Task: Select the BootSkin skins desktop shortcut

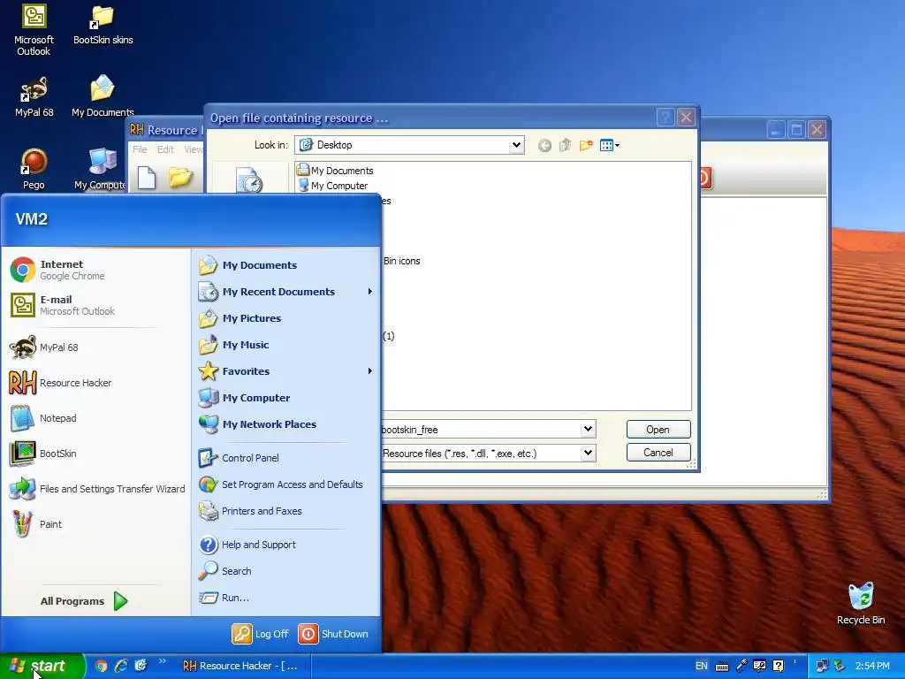Action: pos(103,25)
